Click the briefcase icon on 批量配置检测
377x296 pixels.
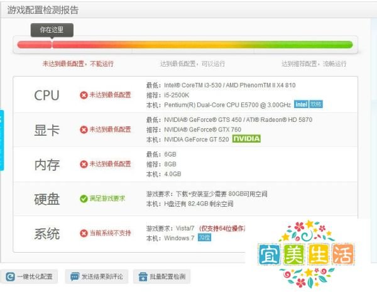143,277
